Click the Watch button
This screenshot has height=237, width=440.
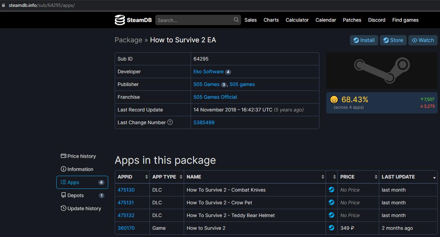click(423, 40)
